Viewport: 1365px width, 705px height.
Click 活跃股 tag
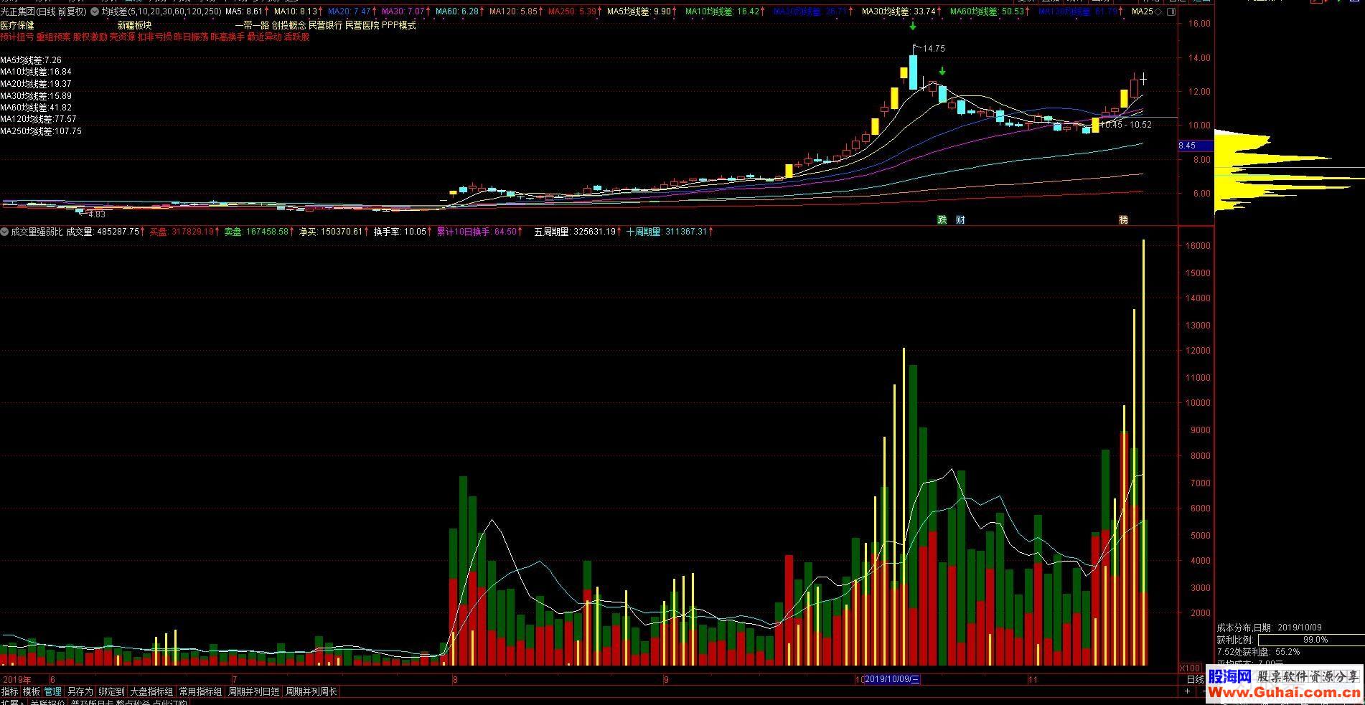pos(297,37)
